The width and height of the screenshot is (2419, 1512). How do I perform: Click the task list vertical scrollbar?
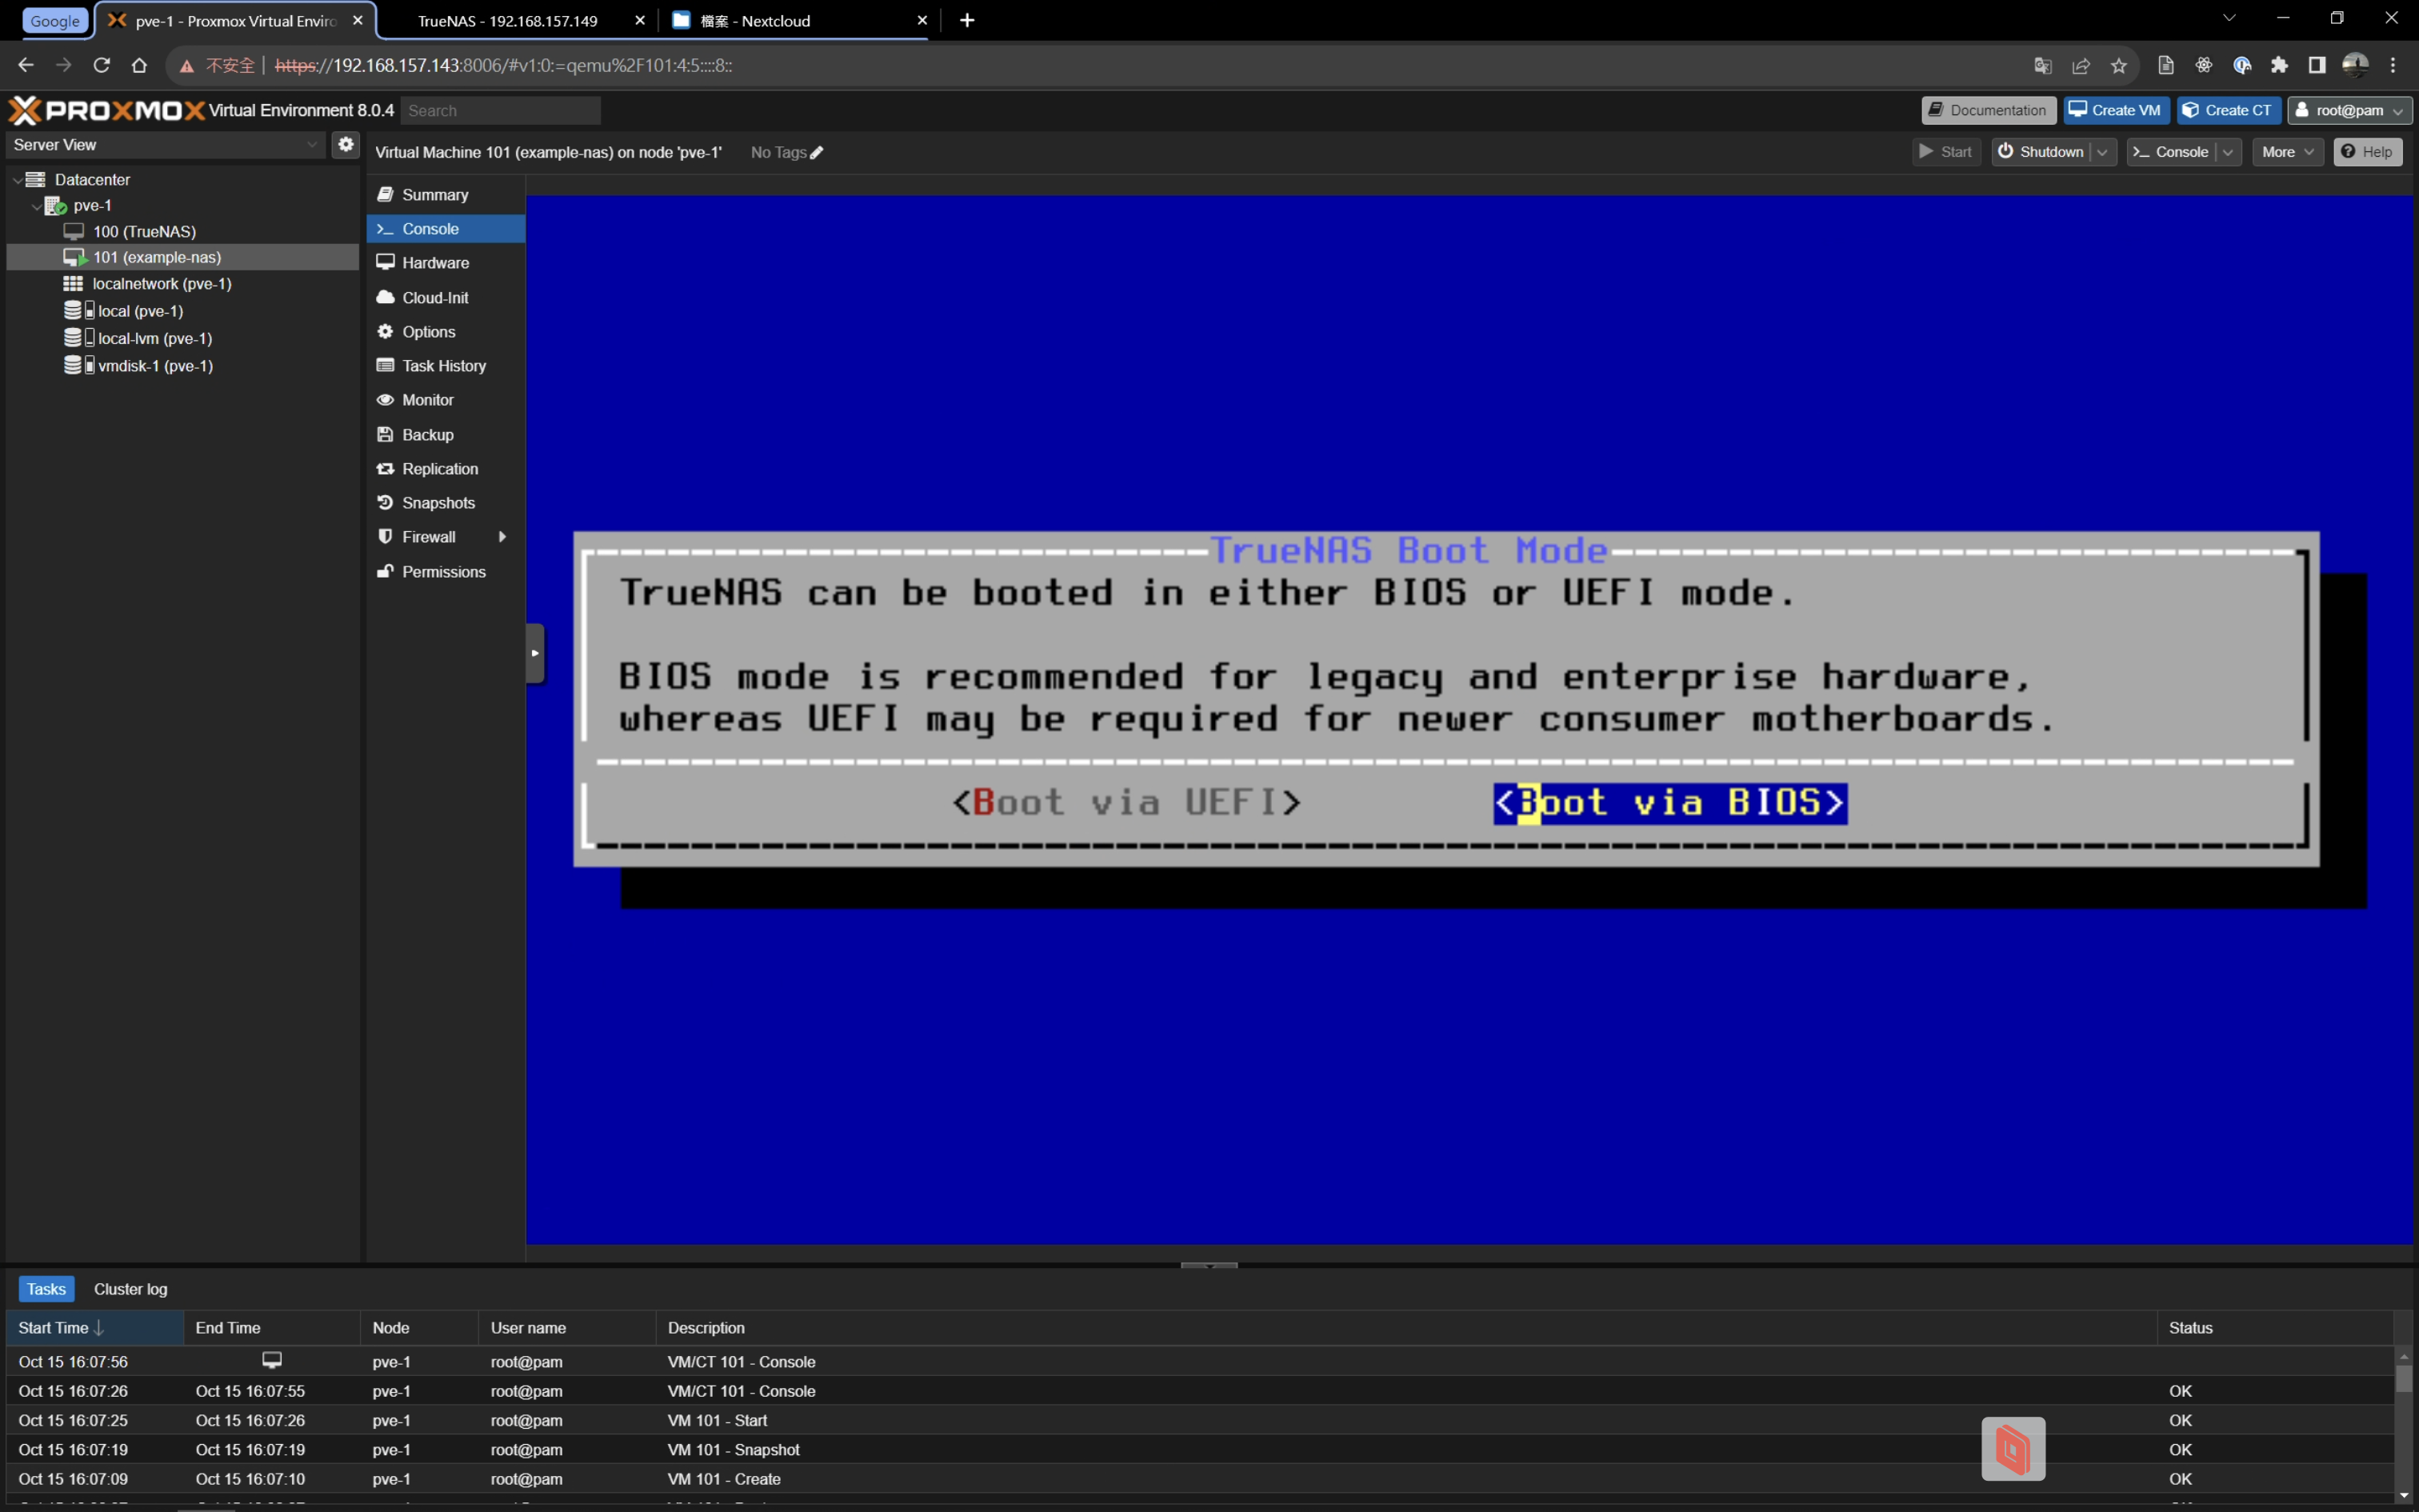[x=2403, y=1380]
